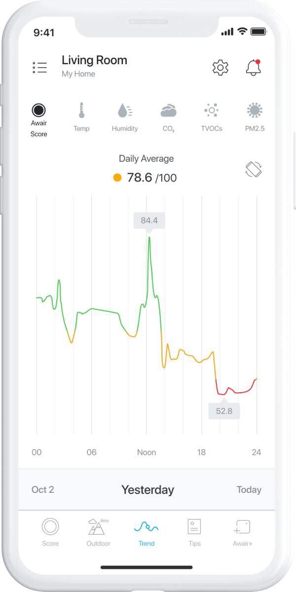Switch to the Score tab
This screenshot has height=592, width=296.
point(51,532)
